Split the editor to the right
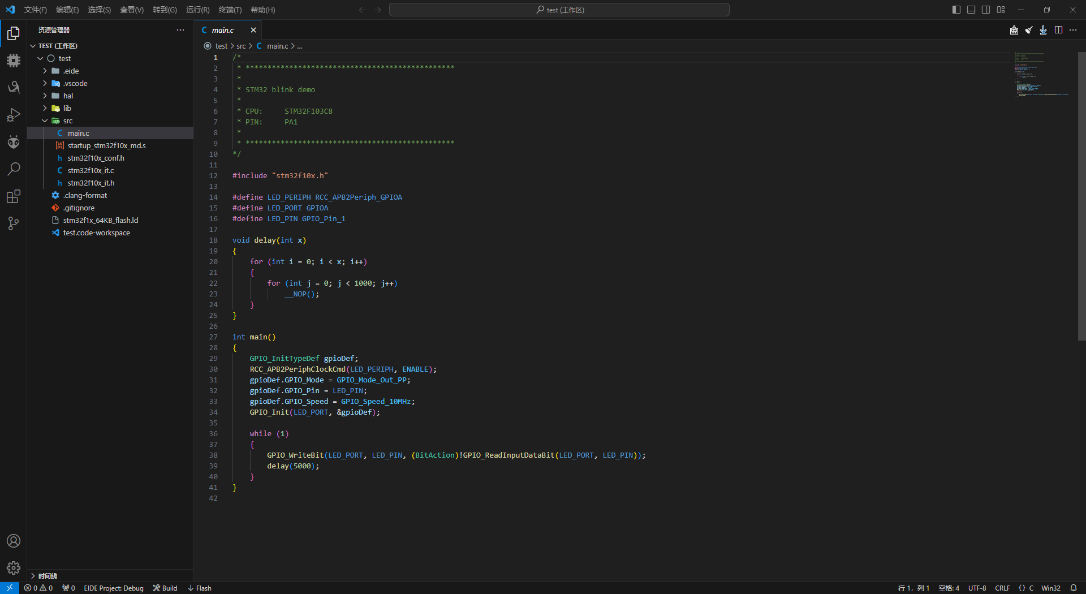 (1058, 30)
